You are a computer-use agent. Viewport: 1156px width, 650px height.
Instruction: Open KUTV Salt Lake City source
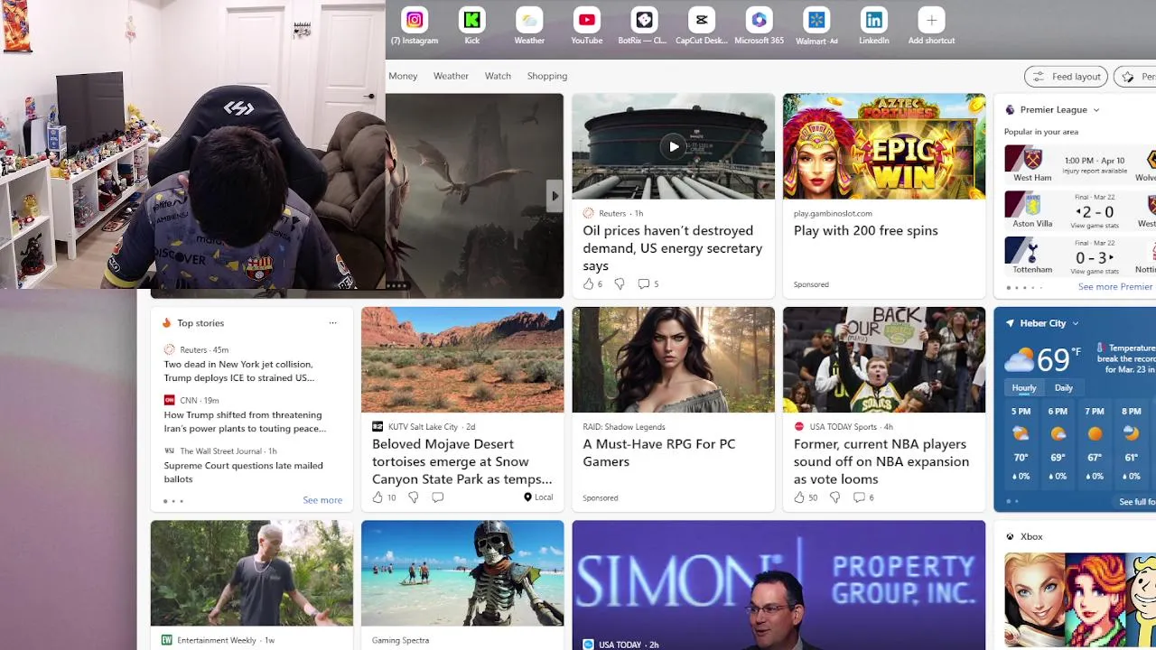[x=424, y=427]
